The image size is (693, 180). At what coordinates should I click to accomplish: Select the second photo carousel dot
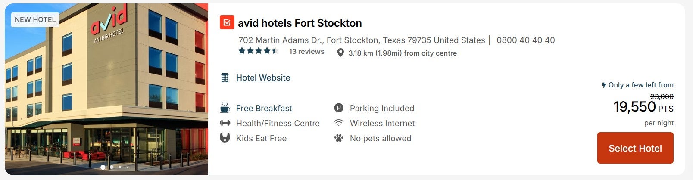click(112, 167)
